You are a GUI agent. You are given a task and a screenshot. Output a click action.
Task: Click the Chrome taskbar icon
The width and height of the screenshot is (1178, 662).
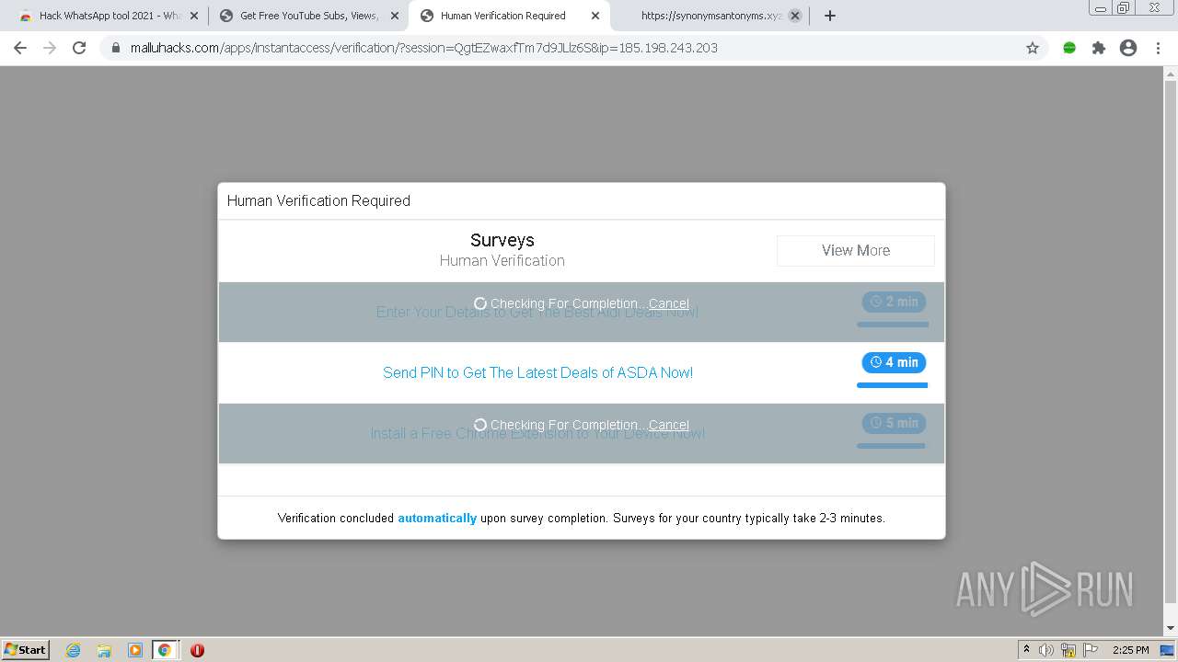(165, 650)
